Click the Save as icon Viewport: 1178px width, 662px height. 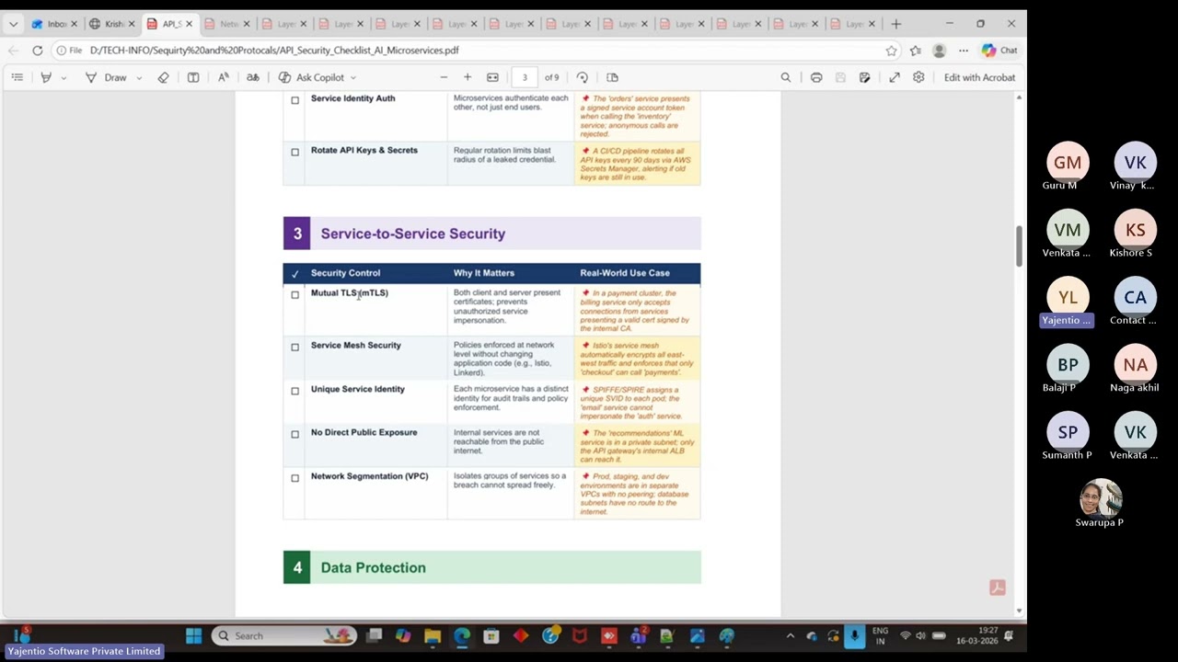(865, 77)
